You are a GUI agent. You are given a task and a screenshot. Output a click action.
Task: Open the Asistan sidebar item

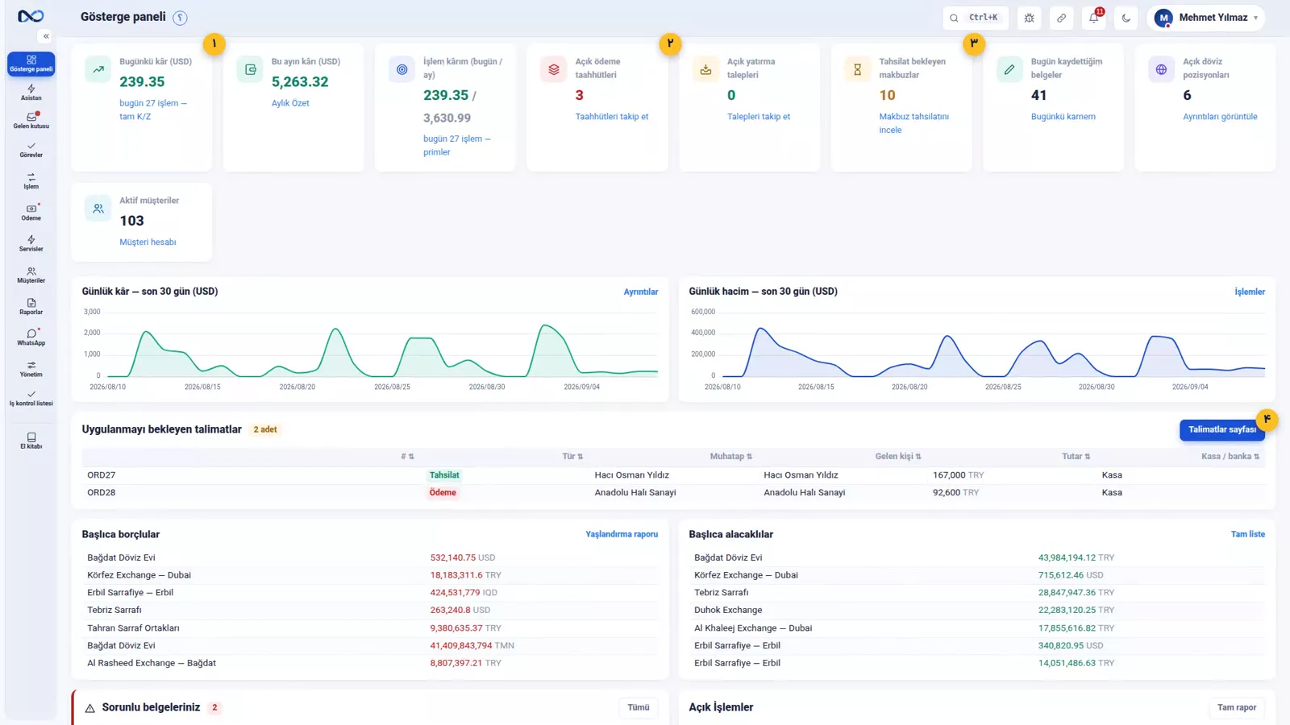coord(31,93)
